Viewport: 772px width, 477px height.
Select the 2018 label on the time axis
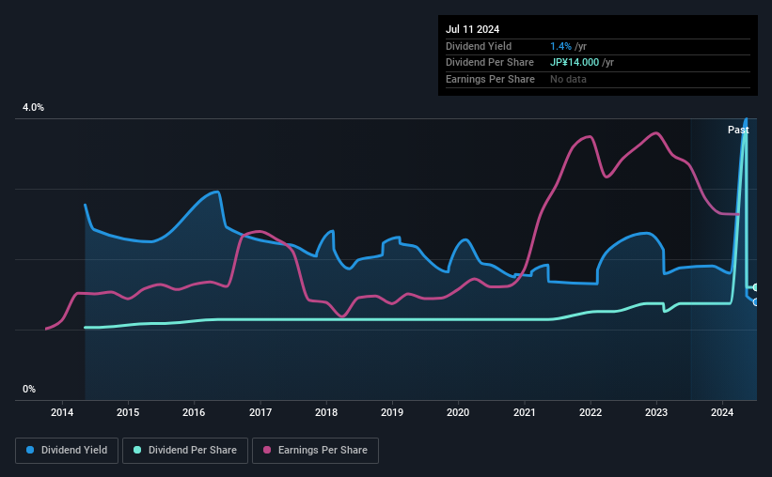(x=326, y=412)
